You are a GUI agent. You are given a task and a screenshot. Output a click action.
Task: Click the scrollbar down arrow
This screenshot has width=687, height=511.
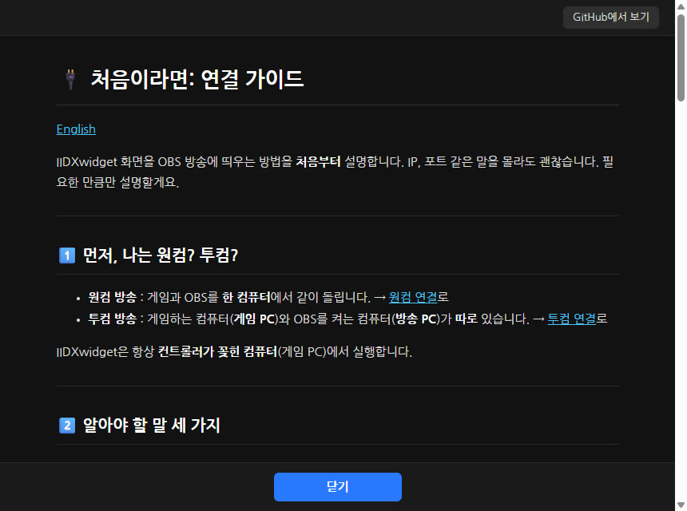[681, 505]
